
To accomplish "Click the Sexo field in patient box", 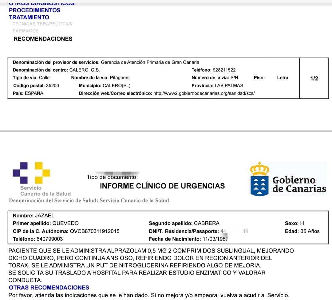I will (294, 223).
